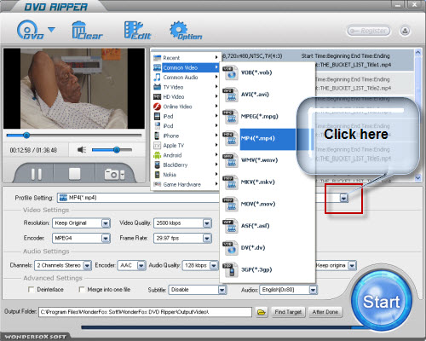This screenshot has width=426, height=341.
Task: Open the Edit film tool
Action: tap(137, 30)
